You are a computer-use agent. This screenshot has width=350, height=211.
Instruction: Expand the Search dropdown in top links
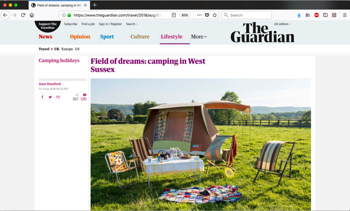(132, 24)
